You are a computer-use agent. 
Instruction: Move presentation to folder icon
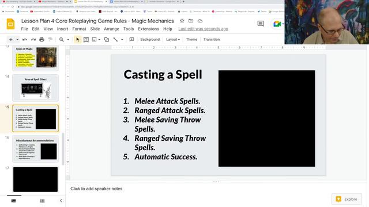pyautogui.click(x=191, y=21)
